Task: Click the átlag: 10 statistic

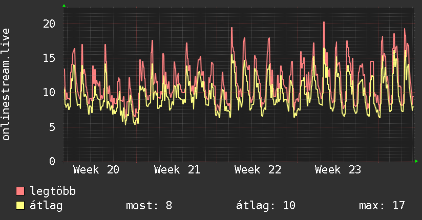Action: pyautogui.click(x=266, y=206)
